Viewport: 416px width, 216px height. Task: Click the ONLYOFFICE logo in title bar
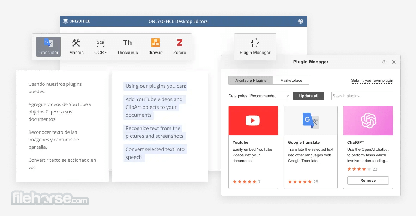click(x=77, y=21)
